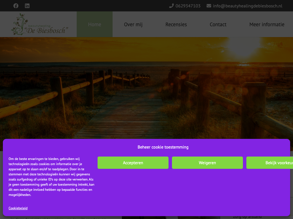Click the Beautyhealing De Biesbosch logo
293x219 pixels.
click(x=40, y=25)
